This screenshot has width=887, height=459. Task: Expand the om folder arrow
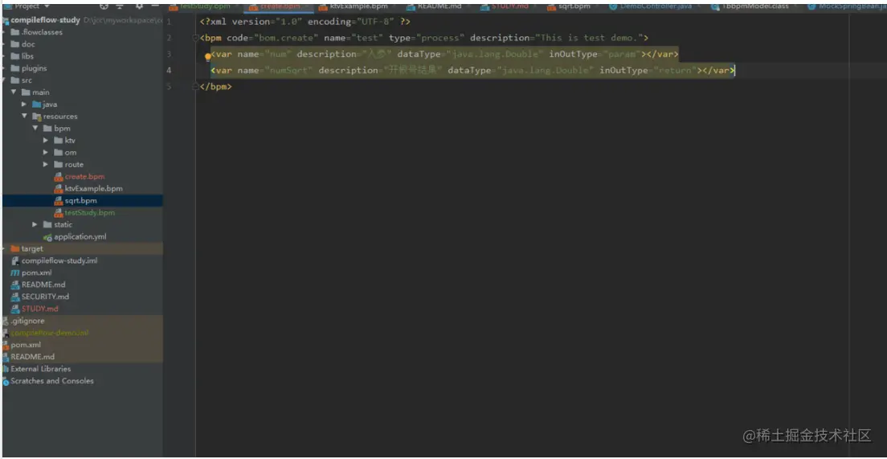point(45,152)
